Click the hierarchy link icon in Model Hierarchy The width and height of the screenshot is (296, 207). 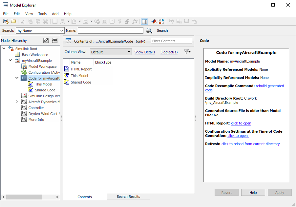click(46, 40)
